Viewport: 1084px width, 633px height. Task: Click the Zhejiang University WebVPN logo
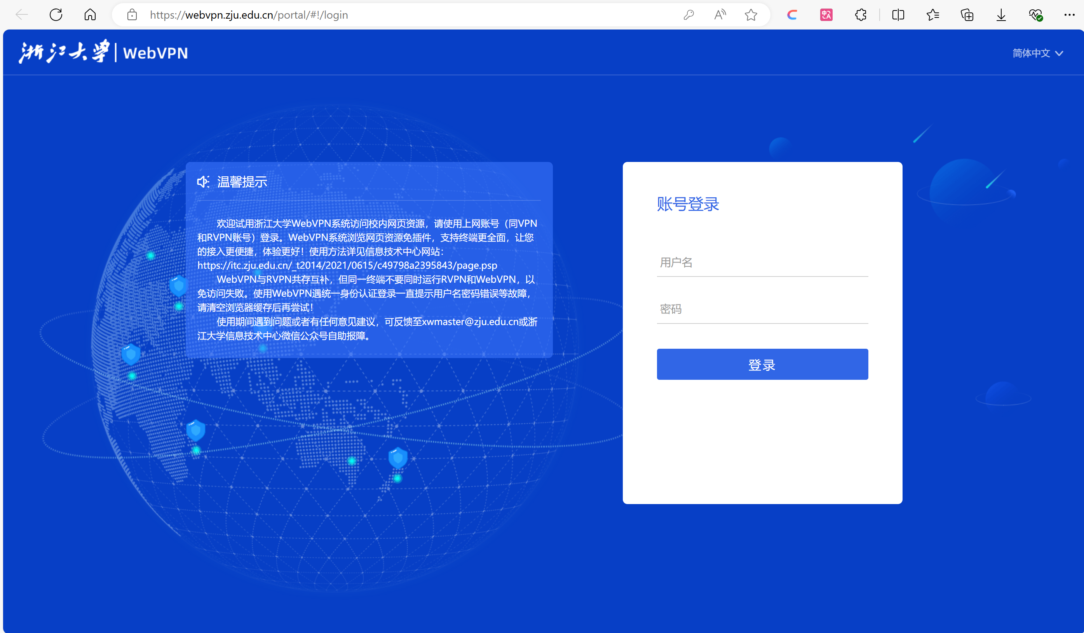click(x=103, y=52)
